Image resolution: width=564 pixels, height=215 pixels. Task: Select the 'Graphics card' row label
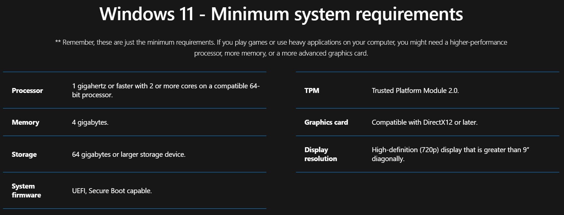coord(326,122)
